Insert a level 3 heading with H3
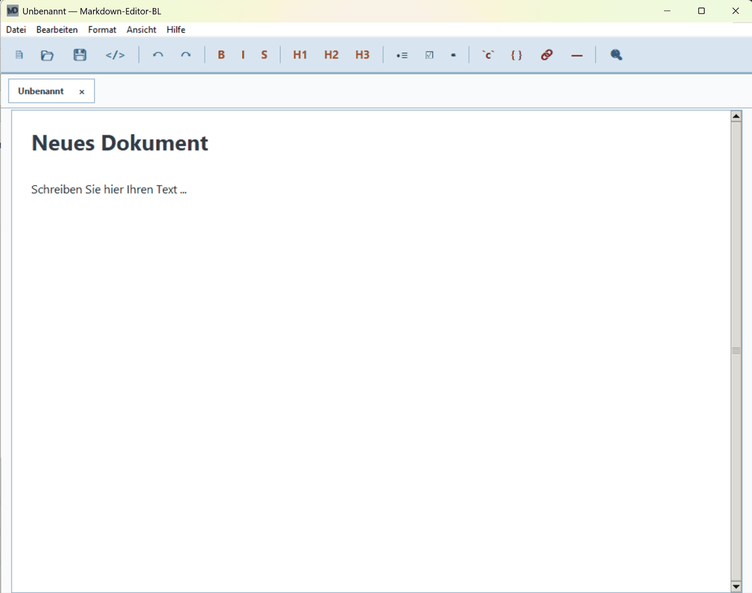Viewport: 752px width, 593px height. [363, 55]
